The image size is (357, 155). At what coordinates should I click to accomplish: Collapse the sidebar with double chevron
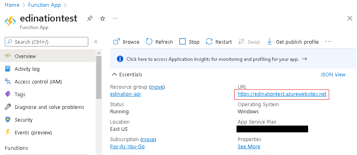coord(96,42)
